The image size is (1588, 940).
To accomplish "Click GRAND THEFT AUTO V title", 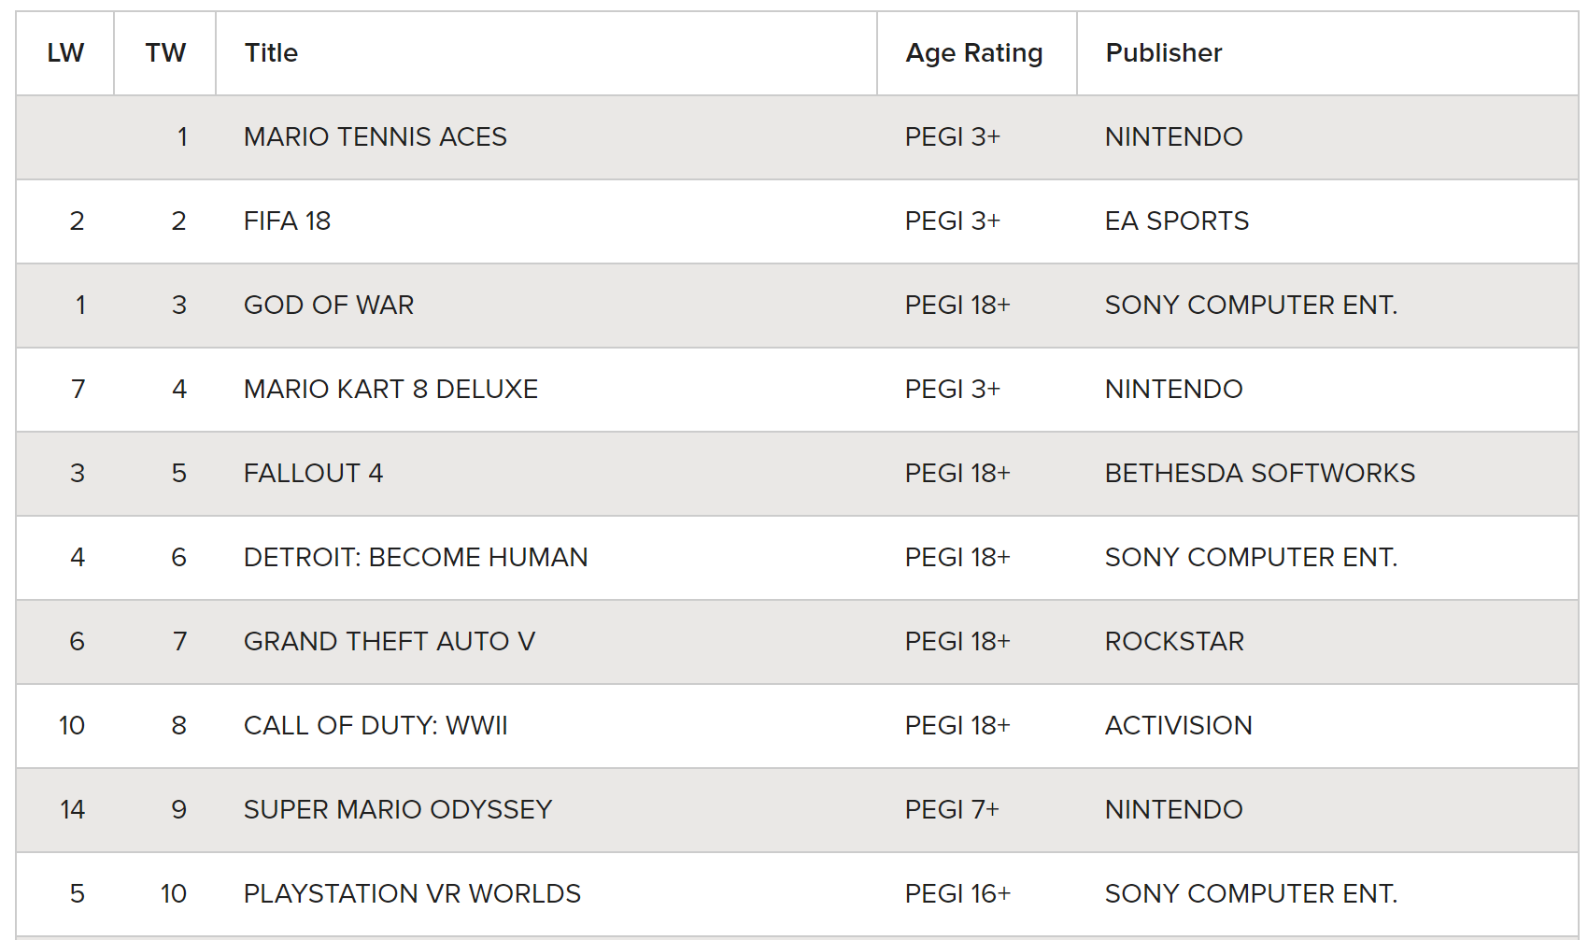I will [390, 642].
